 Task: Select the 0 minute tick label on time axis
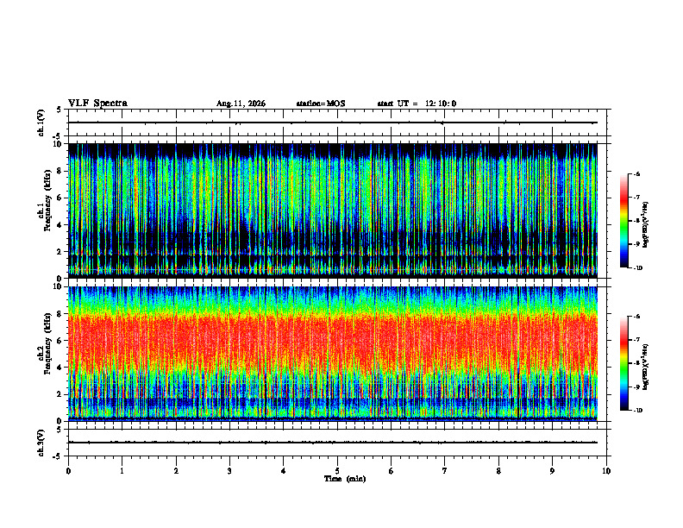coord(68,471)
